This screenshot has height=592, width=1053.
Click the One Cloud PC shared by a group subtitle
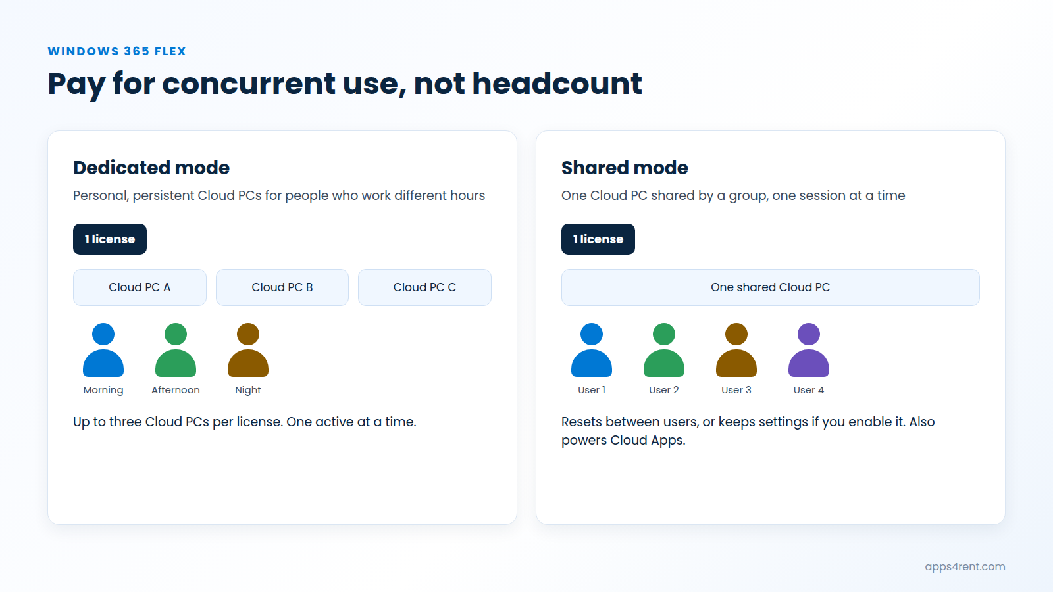pyautogui.click(x=733, y=195)
